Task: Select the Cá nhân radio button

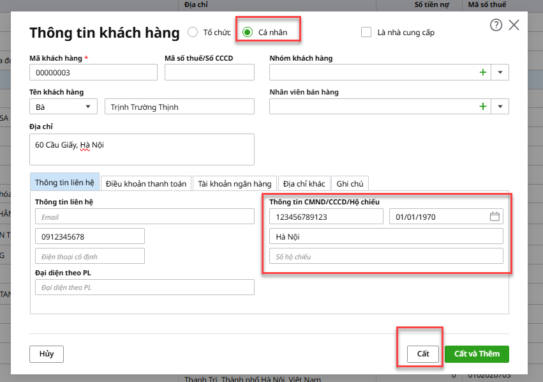Action: (248, 32)
